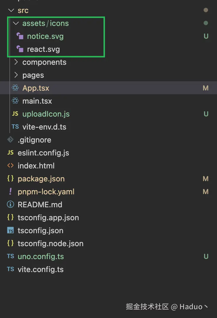Click the HTML brackets icon beside index.html
The image size is (217, 318).
click(10, 166)
